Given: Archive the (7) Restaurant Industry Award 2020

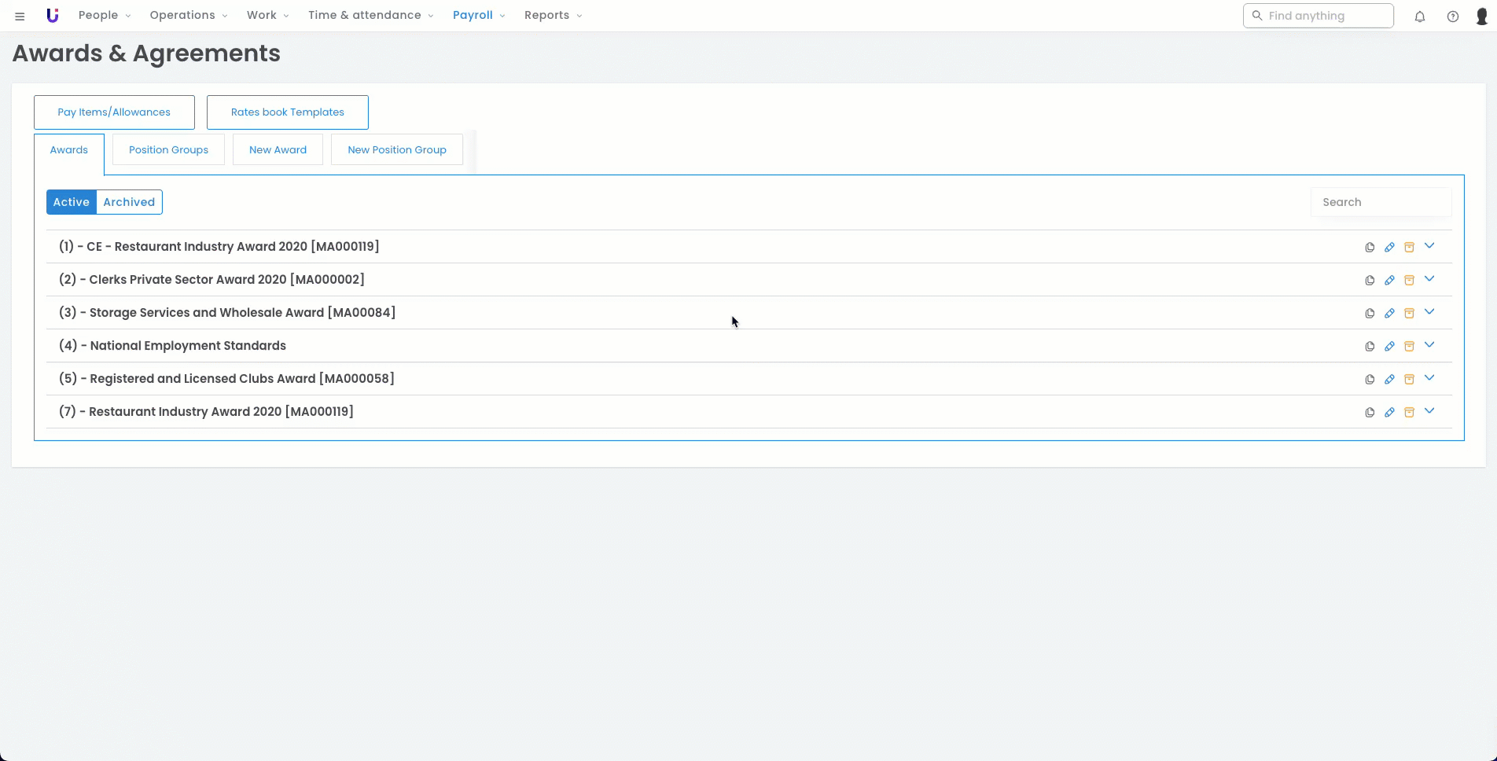Looking at the screenshot, I should [1409, 413].
